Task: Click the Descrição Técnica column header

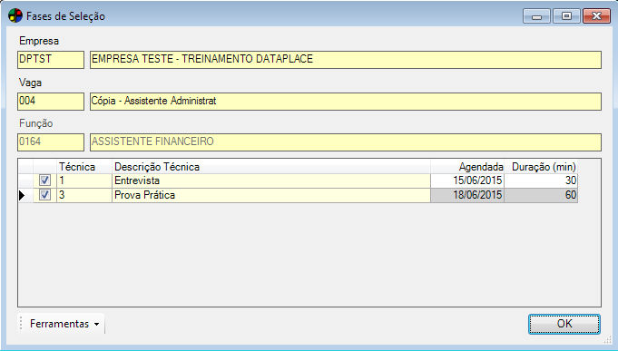Action: 271,167
